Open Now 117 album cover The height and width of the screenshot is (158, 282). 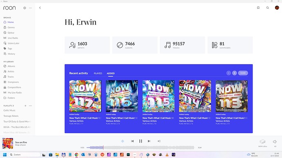85,96
